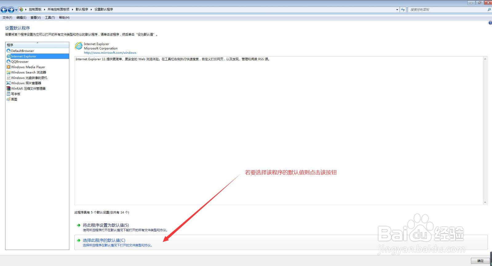The image size is (492, 266).
Task: Expand the arrow after 默认程序 breadcrumb
Action: pos(91,10)
